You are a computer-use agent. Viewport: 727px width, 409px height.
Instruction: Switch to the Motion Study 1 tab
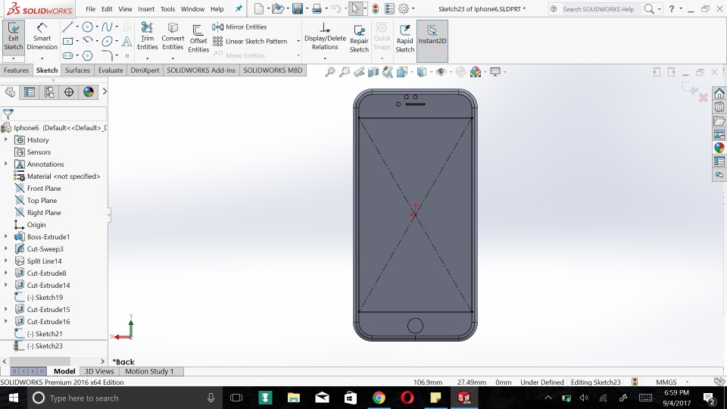149,371
